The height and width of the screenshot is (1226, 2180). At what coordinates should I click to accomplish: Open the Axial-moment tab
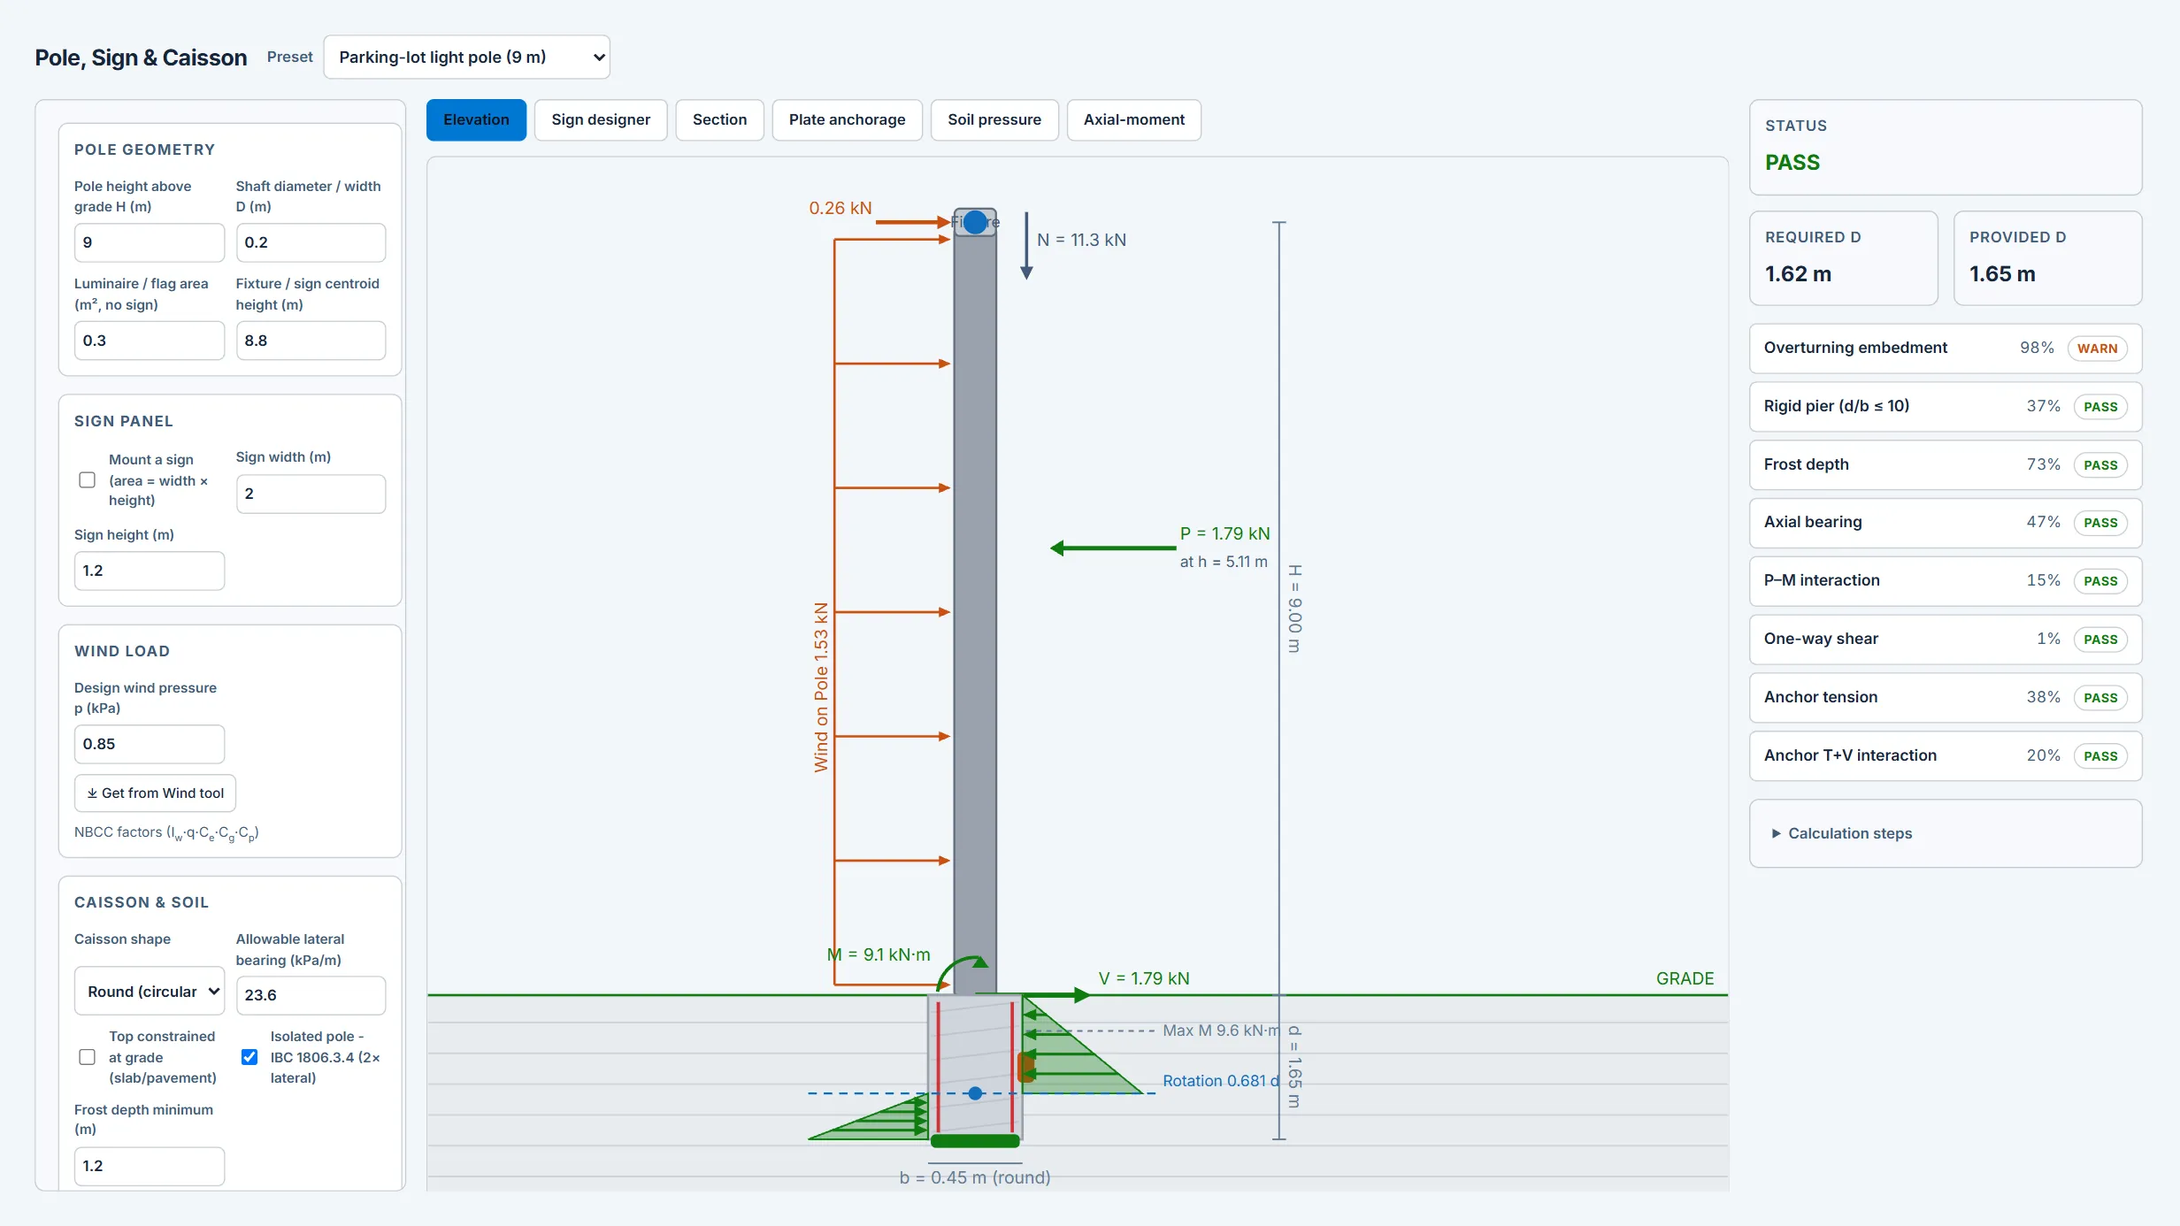coord(1133,120)
